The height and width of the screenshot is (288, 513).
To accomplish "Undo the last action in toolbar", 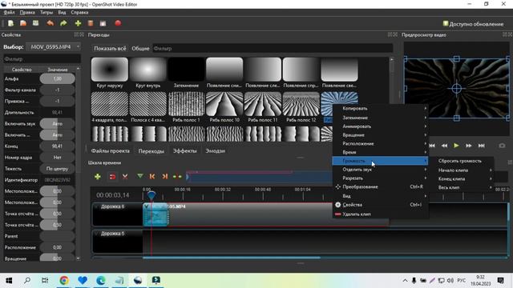I will (50, 23).
